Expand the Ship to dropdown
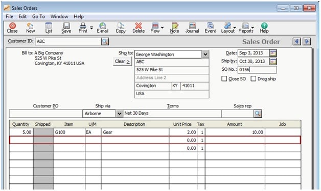The height and width of the screenshot is (191, 321). 205,54
